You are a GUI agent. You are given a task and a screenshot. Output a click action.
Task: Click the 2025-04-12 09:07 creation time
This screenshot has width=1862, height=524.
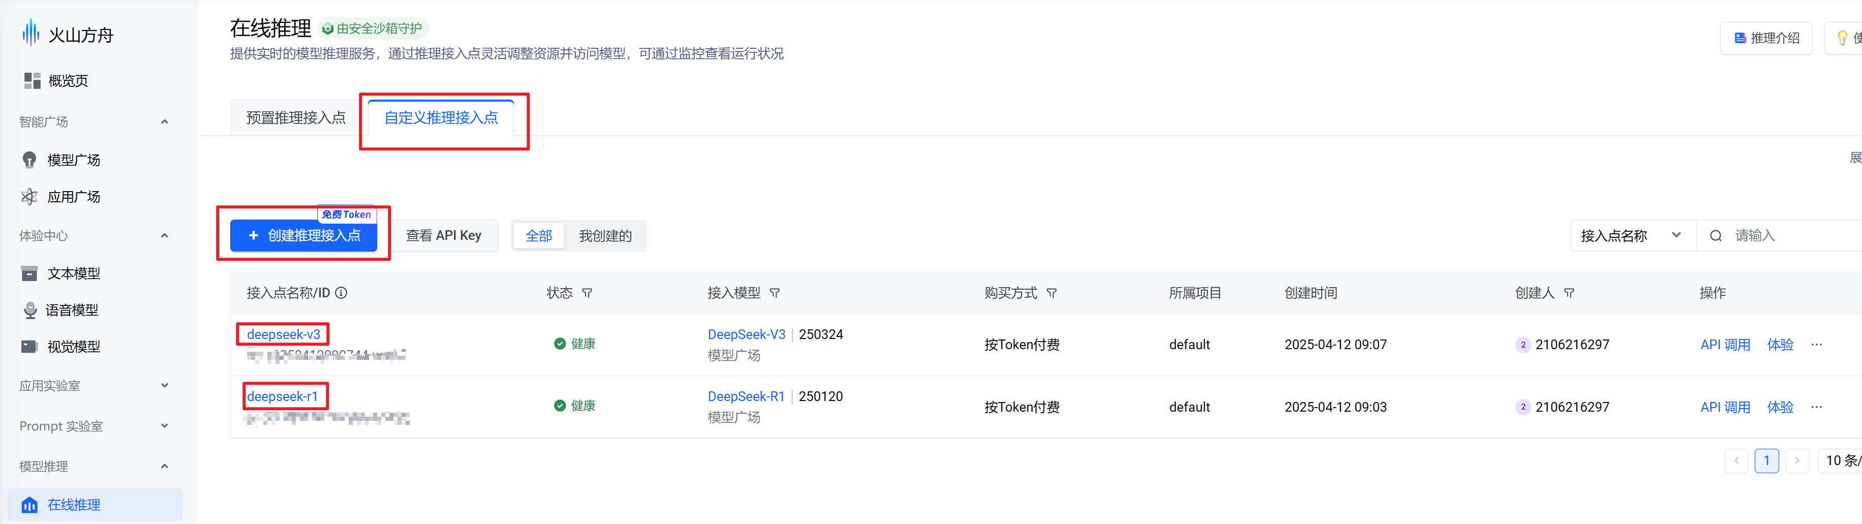1335,345
